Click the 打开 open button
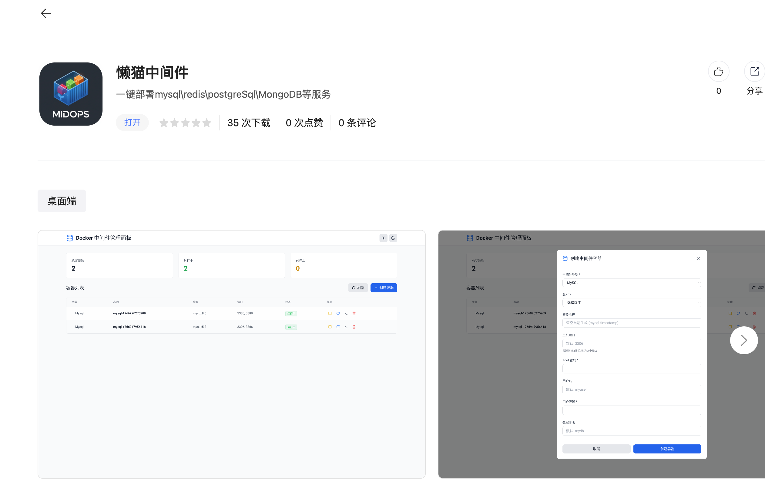The image size is (775, 492). [x=132, y=123]
